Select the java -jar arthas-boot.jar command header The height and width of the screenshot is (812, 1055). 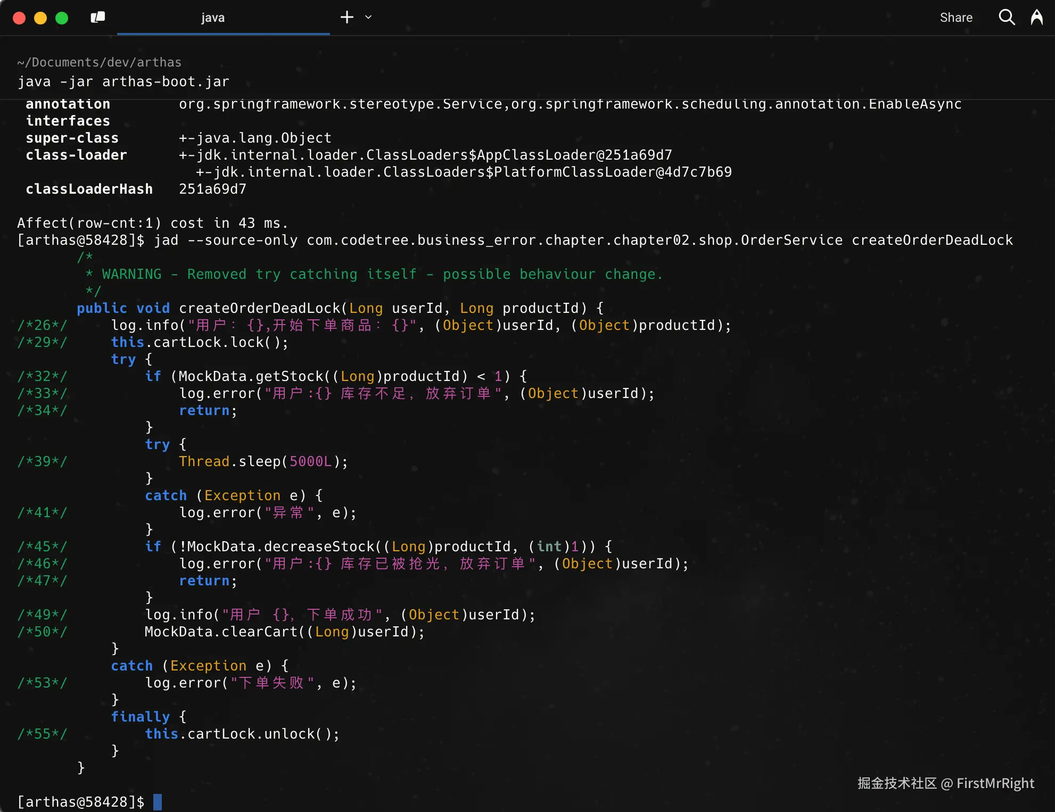(123, 81)
